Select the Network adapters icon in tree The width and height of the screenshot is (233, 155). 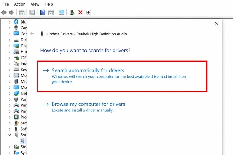pos(16,93)
